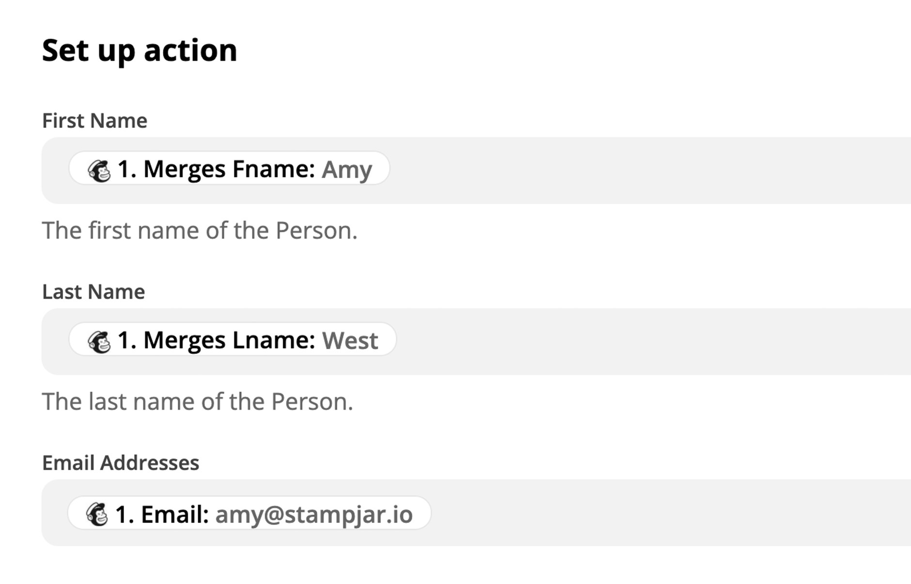Click the 'The first name of the Person.' help text
The image size is (911, 584).
pos(200,231)
